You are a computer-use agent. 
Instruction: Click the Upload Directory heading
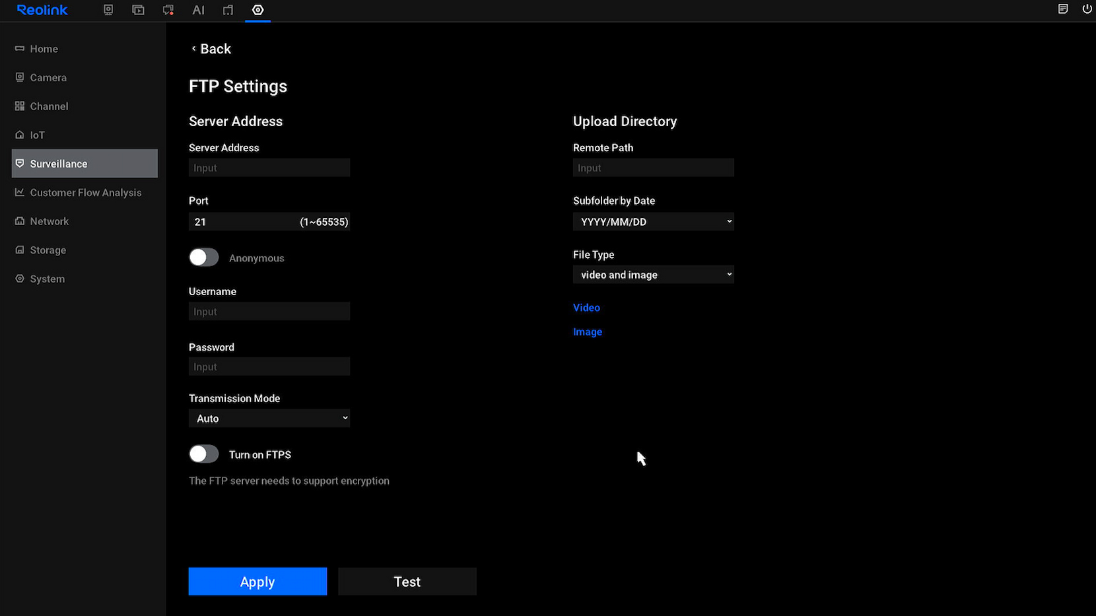(625, 121)
